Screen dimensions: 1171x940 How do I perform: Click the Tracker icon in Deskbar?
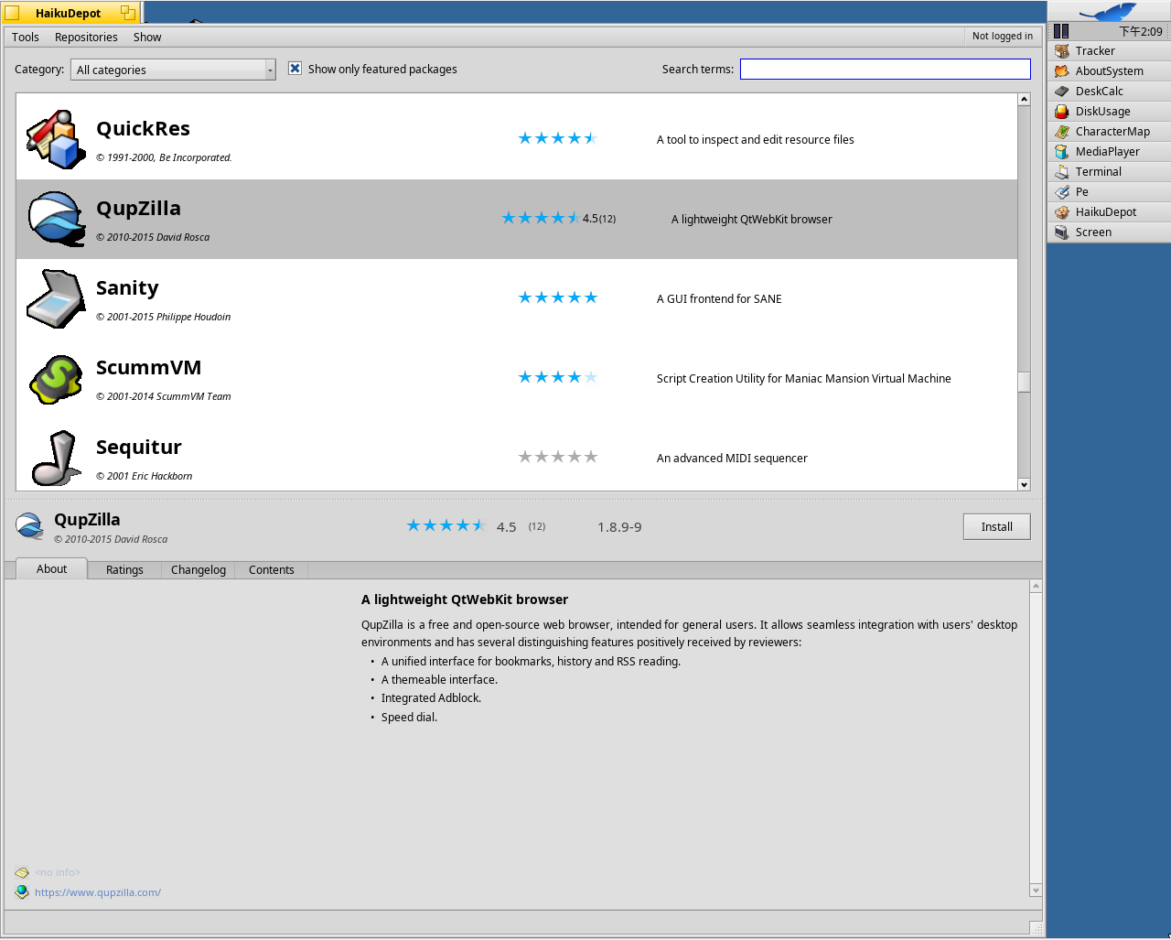[1061, 51]
